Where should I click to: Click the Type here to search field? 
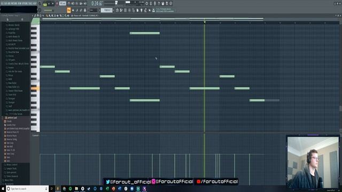pos(27,188)
